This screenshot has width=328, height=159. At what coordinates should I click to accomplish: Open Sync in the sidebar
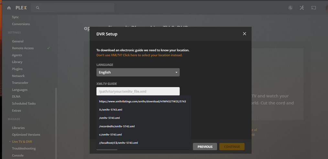click(15, 17)
